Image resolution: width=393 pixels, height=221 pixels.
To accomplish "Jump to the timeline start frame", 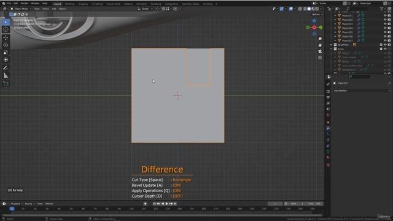I will 154,204.
